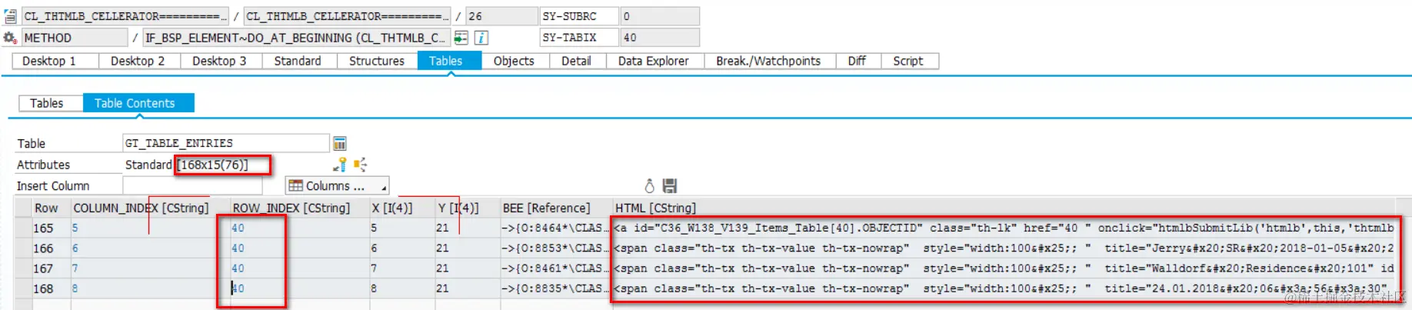Click the SY-SUBRC label field
Screen dimensions: 1412x310
pyautogui.click(x=579, y=16)
